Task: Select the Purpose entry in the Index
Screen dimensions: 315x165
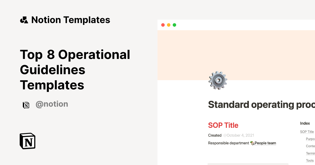Action: point(310,139)
